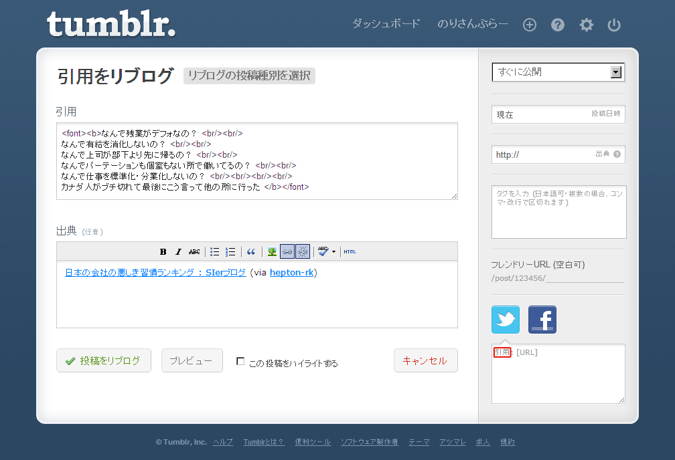Click the ヘルプ footer link
This screenshot has width=675, height=460.
[x=223, y=442]
